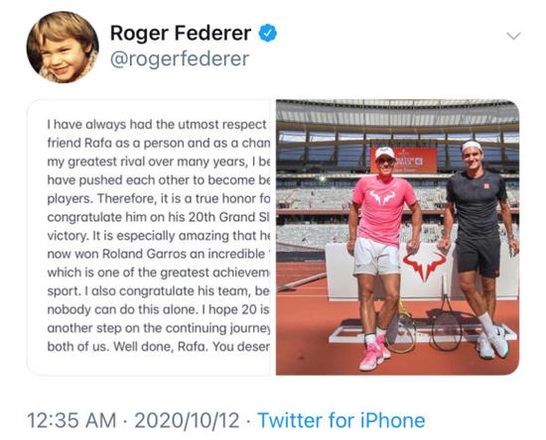546x440 pixels.
Task: Click the 12:35 AM timestamp
Action: pyautogui.click(x=71, y=420)
